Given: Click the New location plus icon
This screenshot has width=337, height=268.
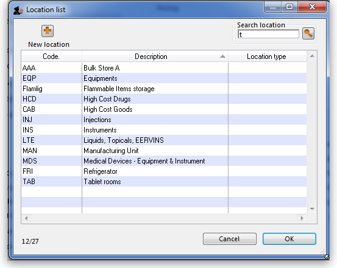Looking at the screenshot, I should (x=48, y=31).
